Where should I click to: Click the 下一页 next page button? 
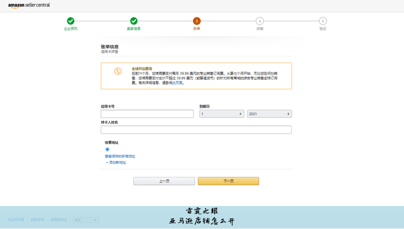tap(228, 181)
